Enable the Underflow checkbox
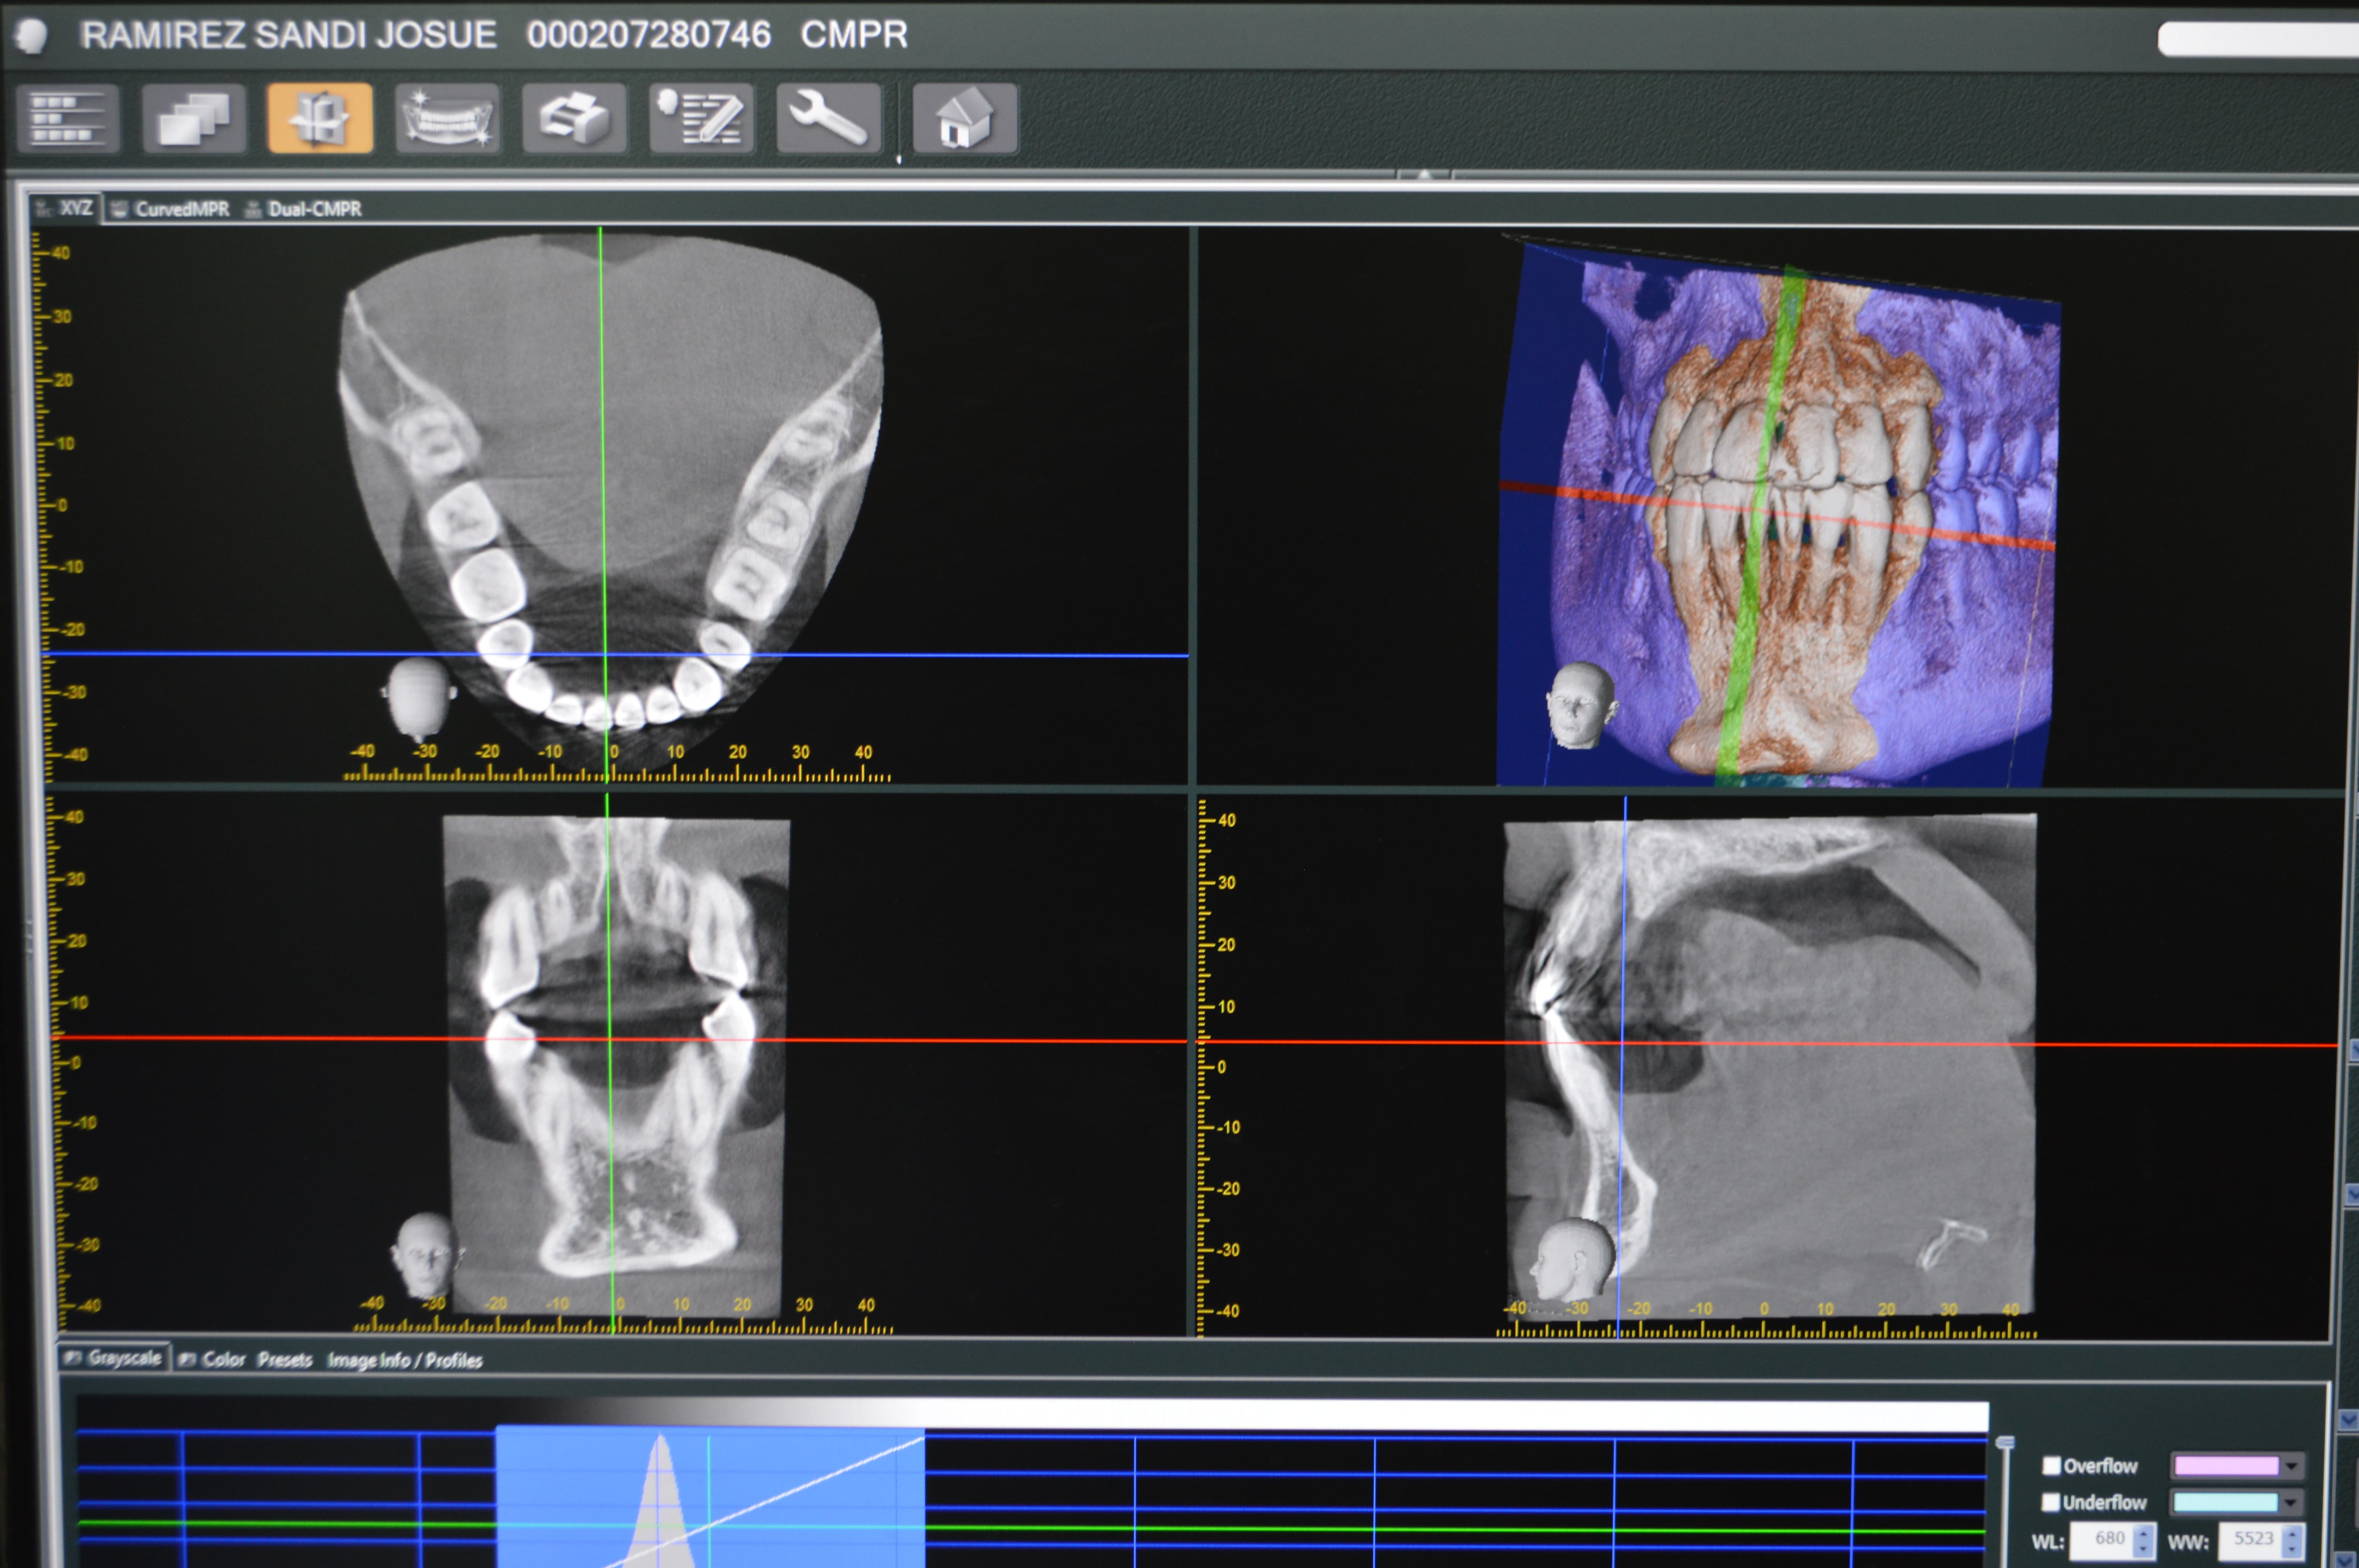Image resolution: width=2359 pixels, height=1568 pixels. pos(2051,1502)
